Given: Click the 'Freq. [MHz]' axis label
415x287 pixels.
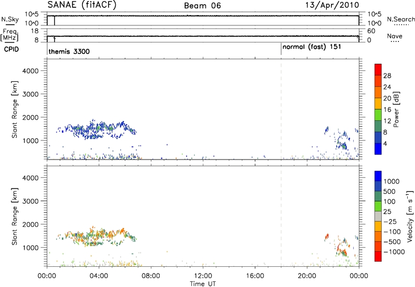Looking at the screenshot, I should click(10, 35).
